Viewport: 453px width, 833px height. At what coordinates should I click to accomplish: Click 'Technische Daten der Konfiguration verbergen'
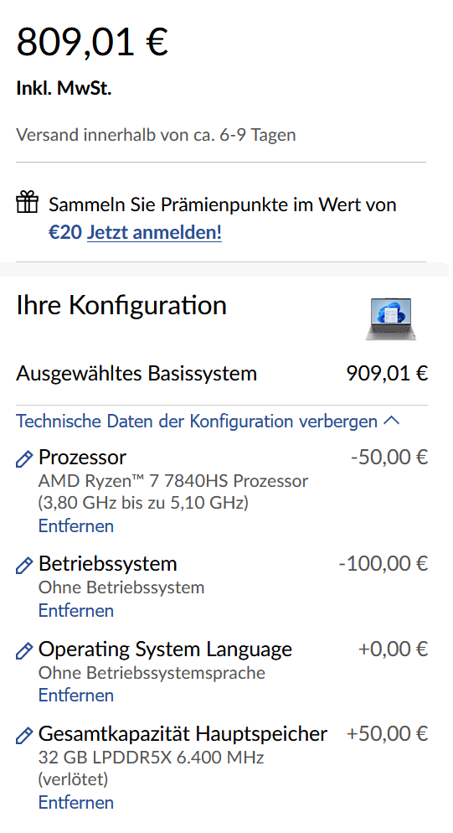pos(197,421)
